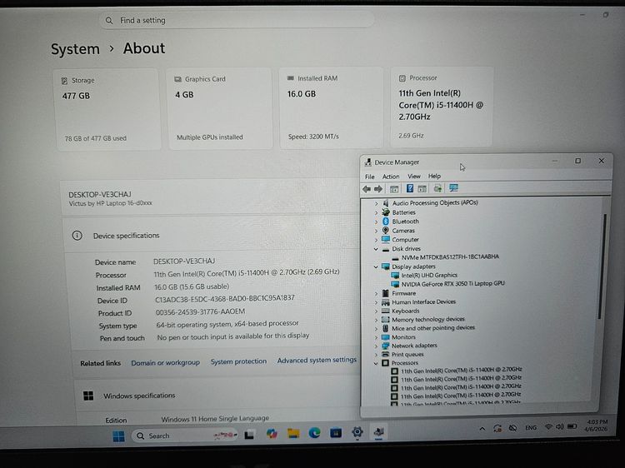Open File Explorer from the taskbar

pyautogui.click(x=293, y=433)
